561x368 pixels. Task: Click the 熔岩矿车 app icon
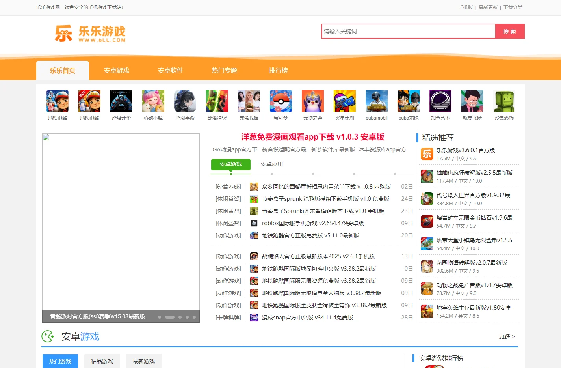pos(427,221)
